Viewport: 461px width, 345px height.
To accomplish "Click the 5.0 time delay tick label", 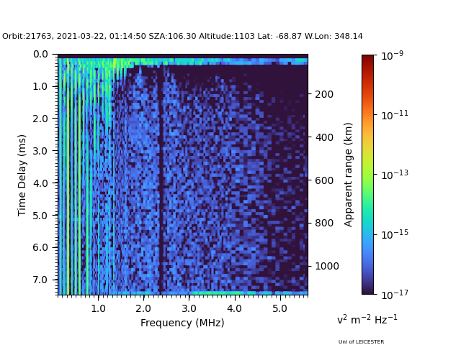I will [x=40, y=216].
